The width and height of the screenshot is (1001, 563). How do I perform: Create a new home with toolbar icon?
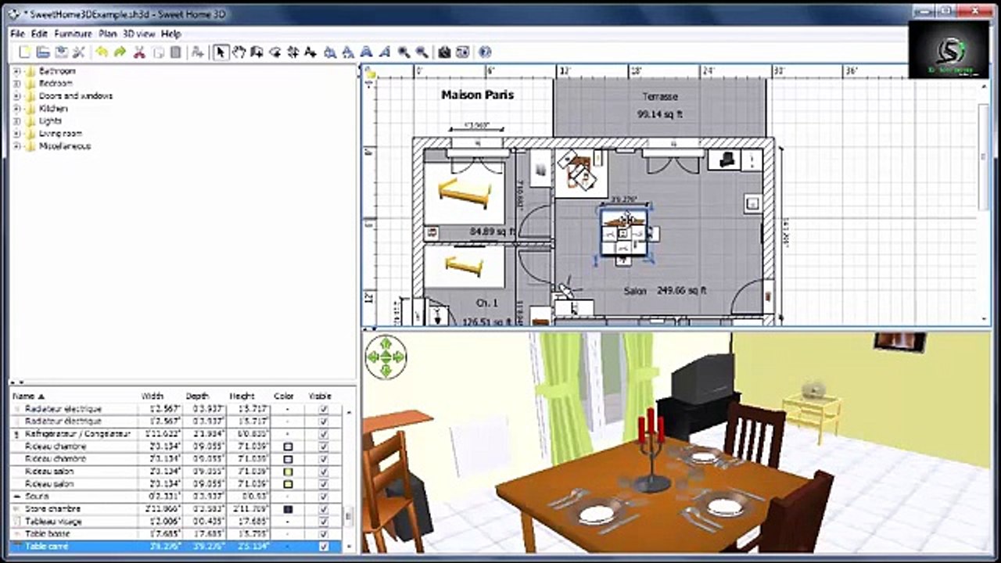[24, 52]
